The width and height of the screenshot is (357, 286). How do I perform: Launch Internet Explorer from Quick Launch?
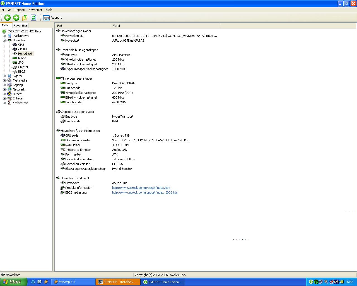(x=33, y=282)
